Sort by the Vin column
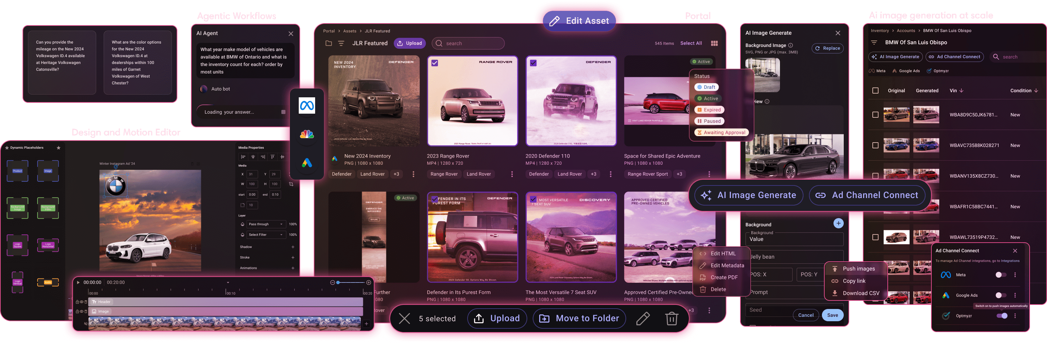This screenshot has height=343, width=1047. 956,91
